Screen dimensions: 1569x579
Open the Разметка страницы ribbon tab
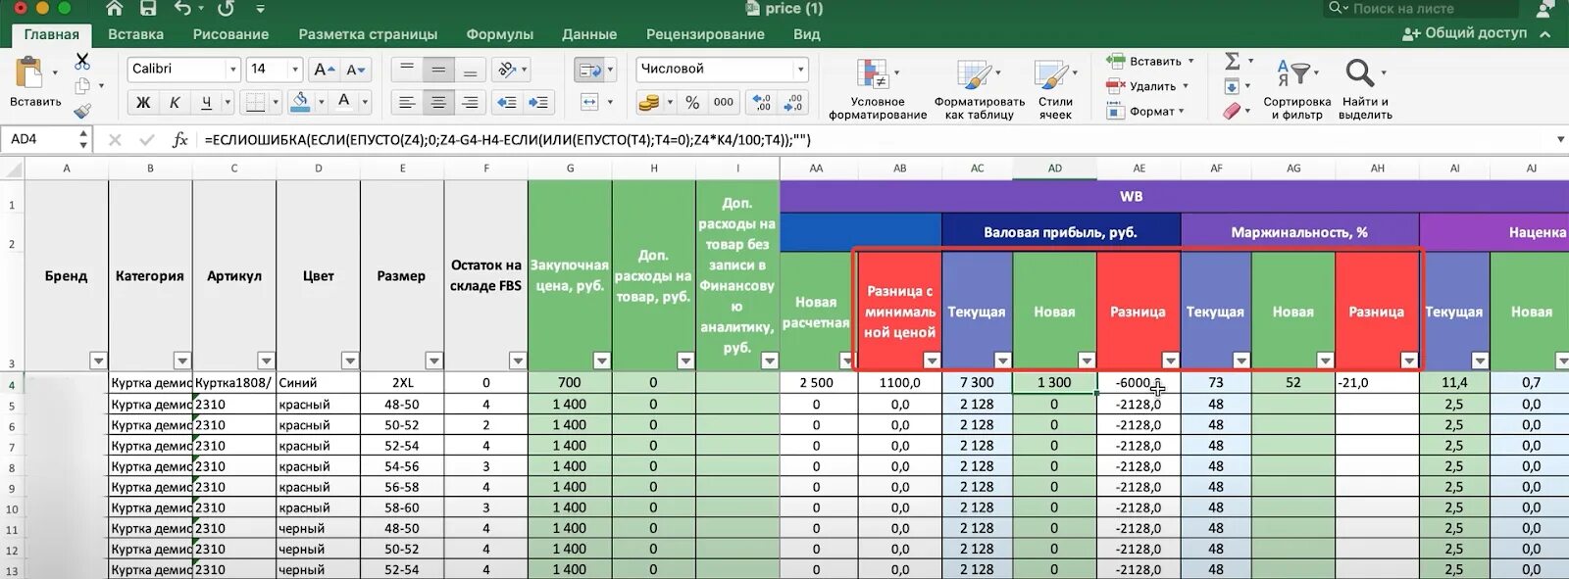(x=368, y=34)
